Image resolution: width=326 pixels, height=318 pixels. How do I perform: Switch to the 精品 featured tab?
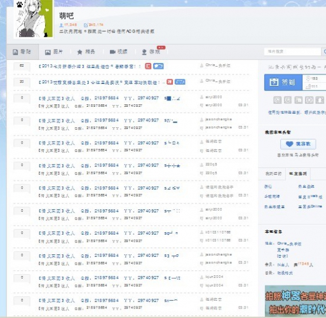point(86,52)
